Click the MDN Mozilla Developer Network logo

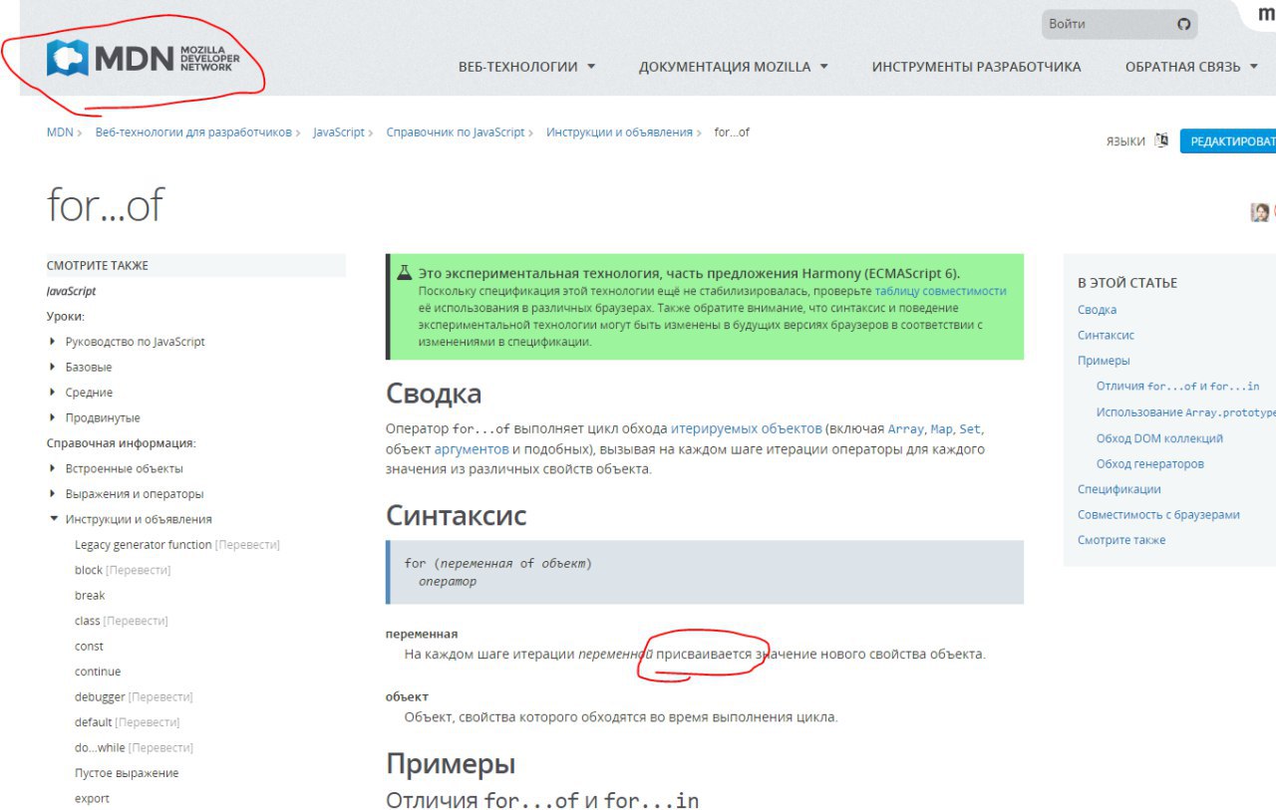click(x=139, y=58)
